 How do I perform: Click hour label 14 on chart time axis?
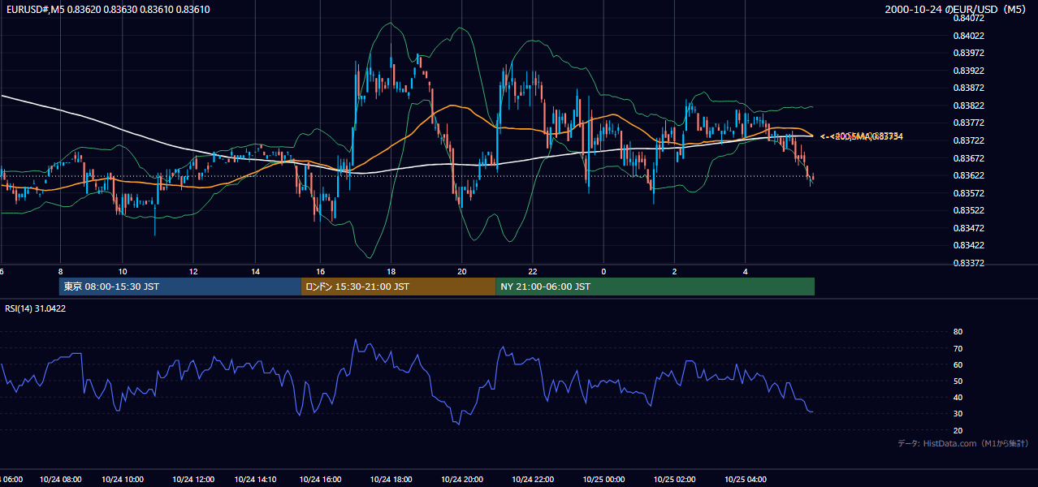point(255,271)
